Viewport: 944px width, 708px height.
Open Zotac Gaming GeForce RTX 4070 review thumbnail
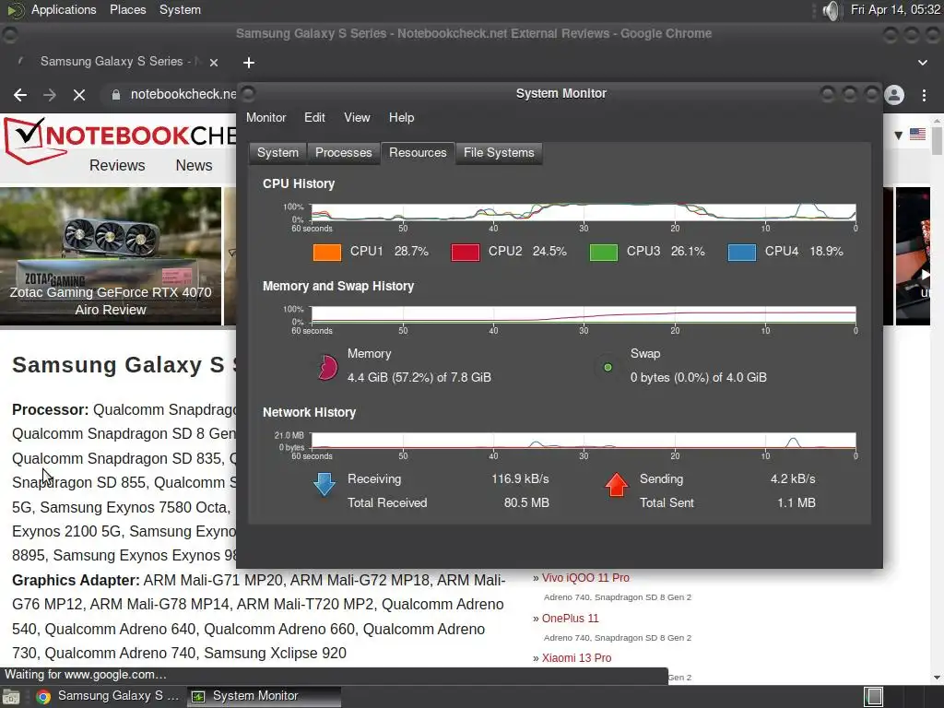click(111, 256)
